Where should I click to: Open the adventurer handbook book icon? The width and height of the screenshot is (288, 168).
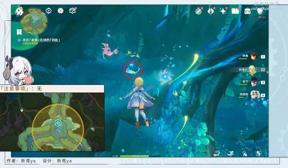coord(235,11)
